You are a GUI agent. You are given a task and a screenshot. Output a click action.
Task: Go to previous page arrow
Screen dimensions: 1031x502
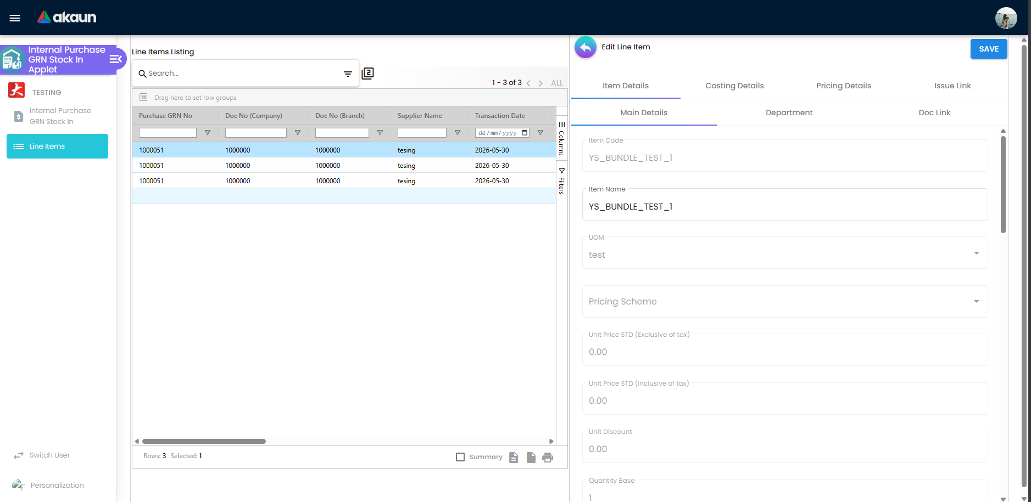(x=528, y=83)
